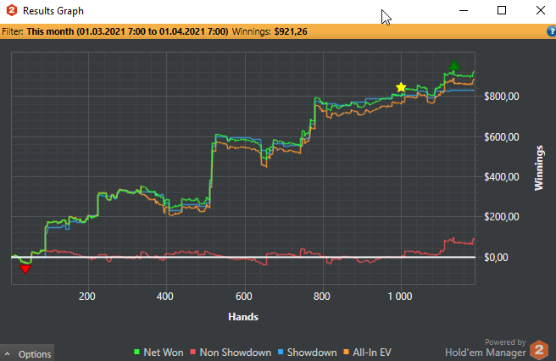
Task: Toggle the All-In EV legend series
Action: pos(367,353)
